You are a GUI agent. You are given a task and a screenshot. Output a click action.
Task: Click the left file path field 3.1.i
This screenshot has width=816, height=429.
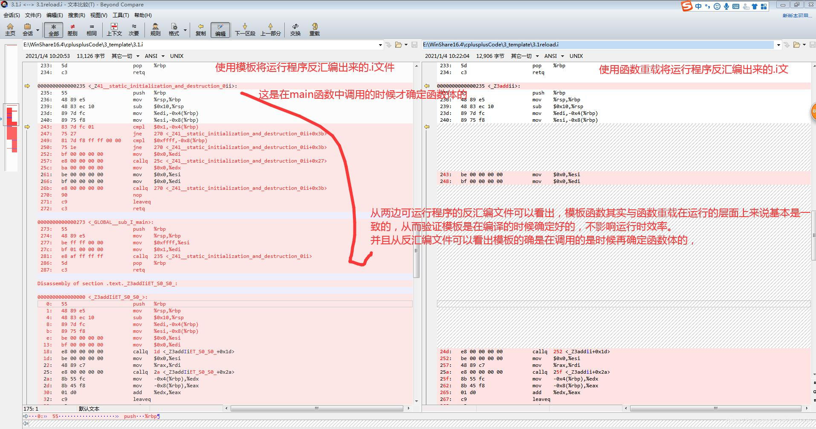tap(200, 45)
